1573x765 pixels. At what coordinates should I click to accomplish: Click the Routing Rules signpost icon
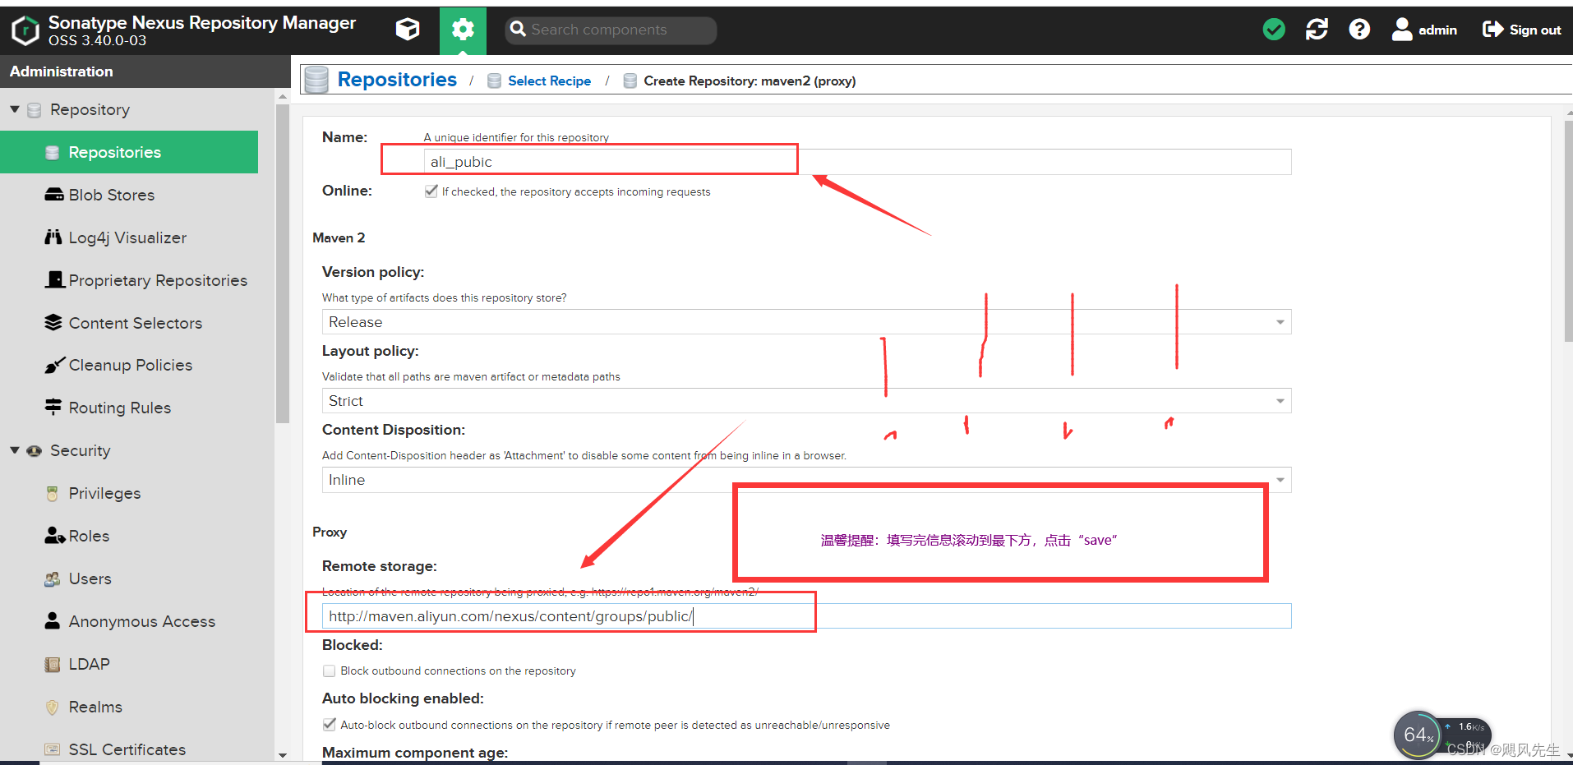click(53, 408)
